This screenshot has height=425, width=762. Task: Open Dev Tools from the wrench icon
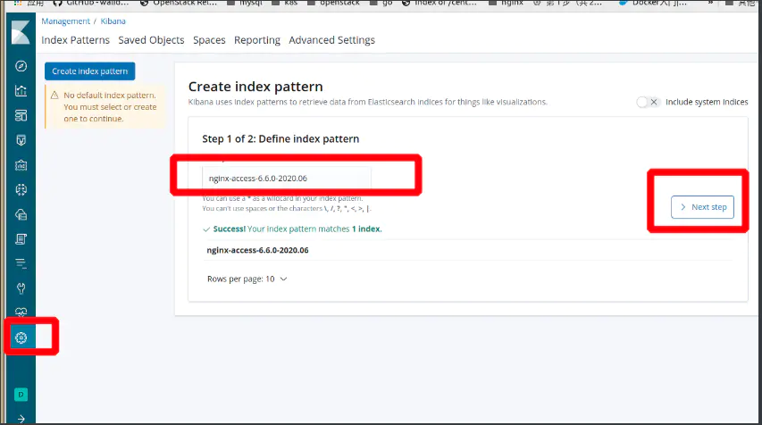pyautogui.click(x=21, y=288)
